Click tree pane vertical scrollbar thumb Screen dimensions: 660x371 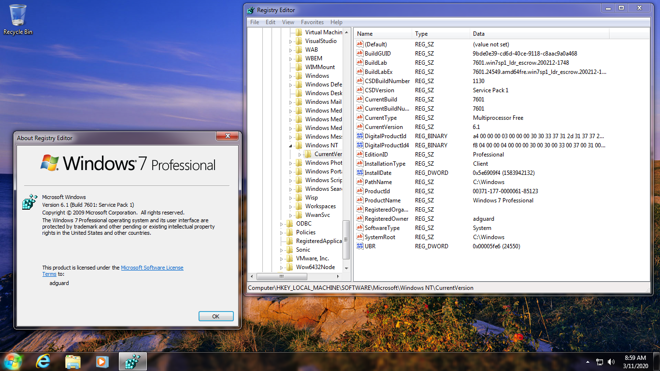(x=346, y=240)
